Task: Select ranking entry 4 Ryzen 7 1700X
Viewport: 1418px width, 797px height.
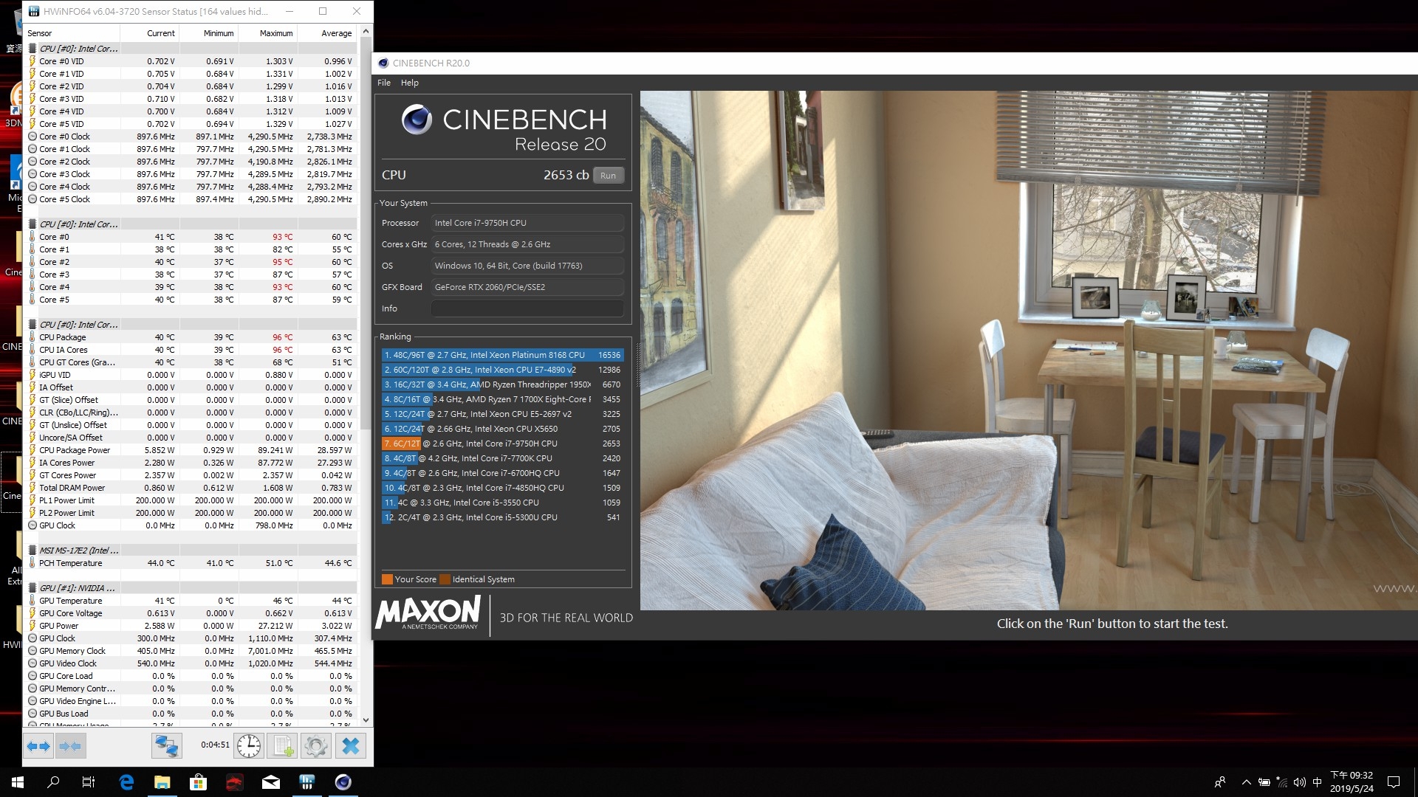Action: tap(502, 399)
